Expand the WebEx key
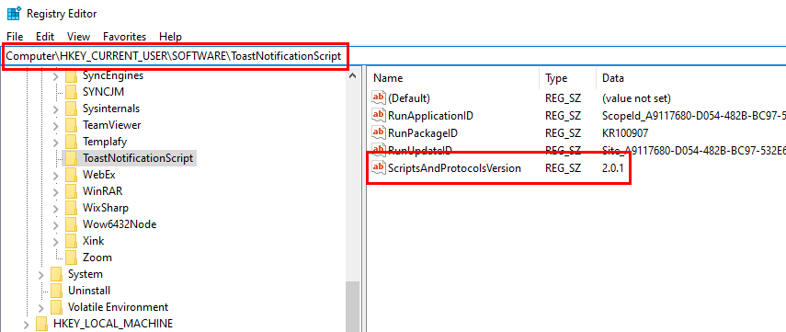 (56, 175)
